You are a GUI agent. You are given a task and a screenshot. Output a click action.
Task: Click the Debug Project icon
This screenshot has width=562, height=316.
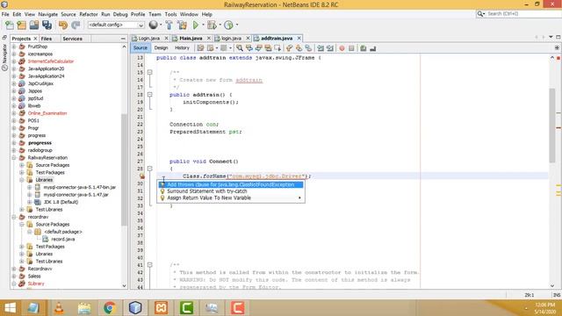[212, 25]
